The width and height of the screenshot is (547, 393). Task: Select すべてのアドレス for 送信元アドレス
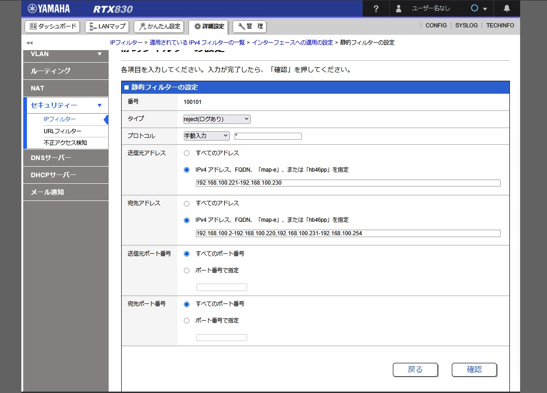[187, 153]
